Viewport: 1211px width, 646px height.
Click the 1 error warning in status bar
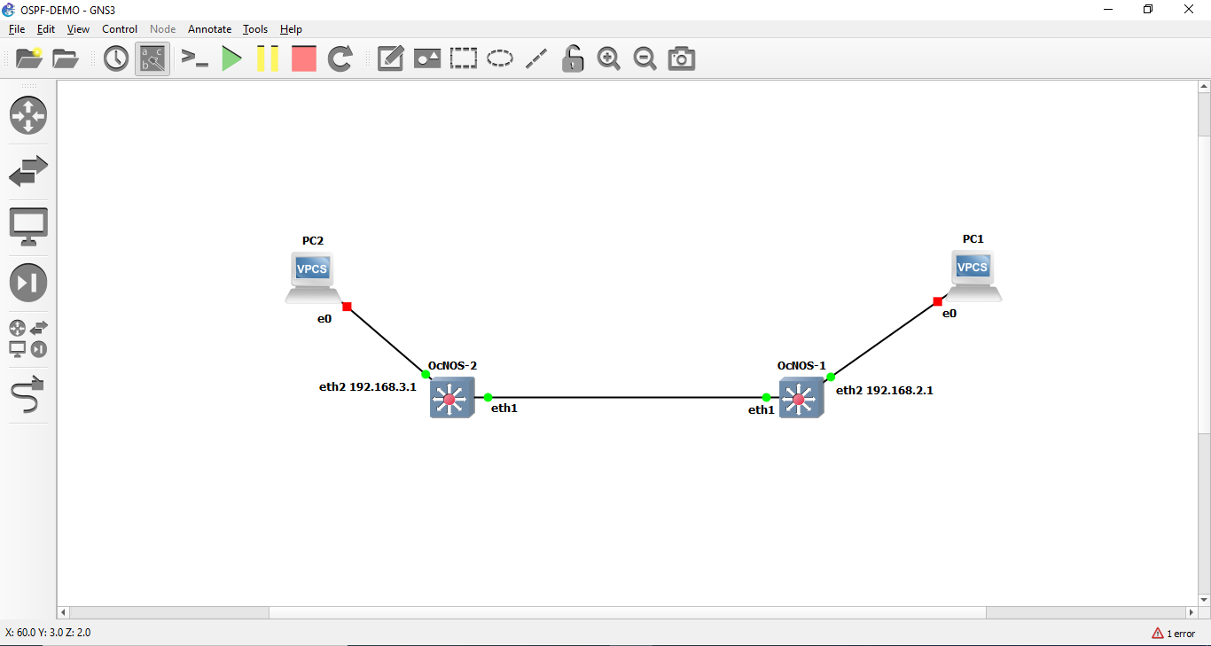[1175, 634]
